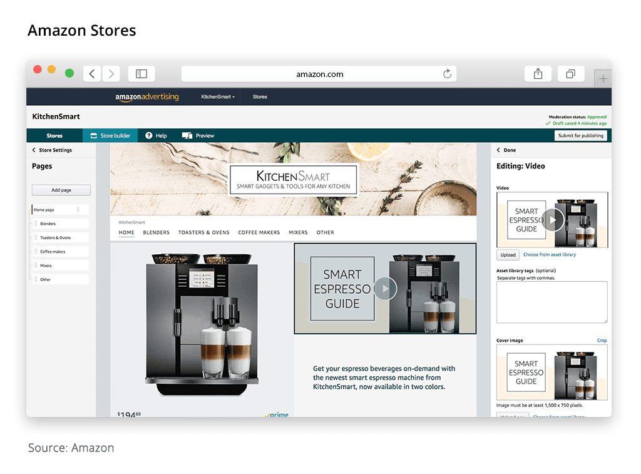Play video preview in editing panel

pos(553,220)
